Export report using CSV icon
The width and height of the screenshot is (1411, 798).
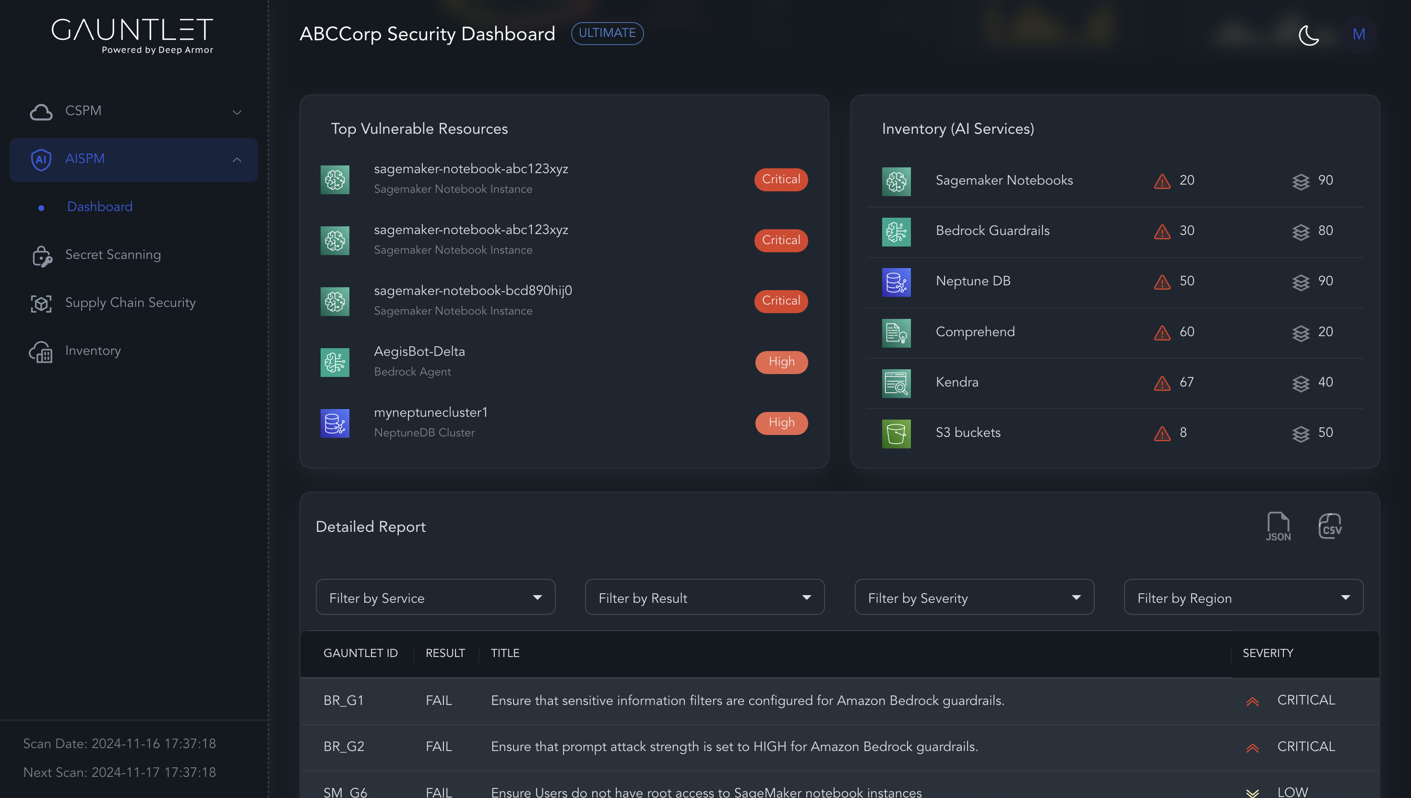point(1329,527)
